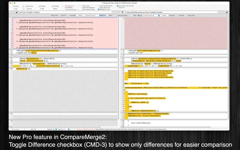Click the left path browse button

pyautogui.click(x=114, y=12)
